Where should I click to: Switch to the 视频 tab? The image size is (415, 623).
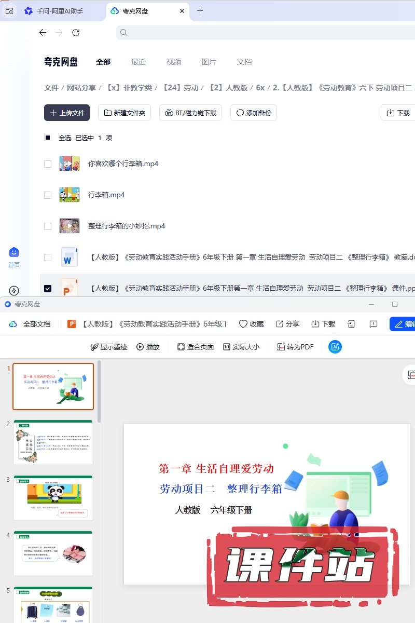point(174,62)
